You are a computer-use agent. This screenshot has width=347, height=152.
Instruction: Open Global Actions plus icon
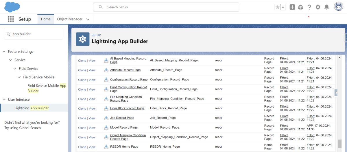tap(292, 7)
